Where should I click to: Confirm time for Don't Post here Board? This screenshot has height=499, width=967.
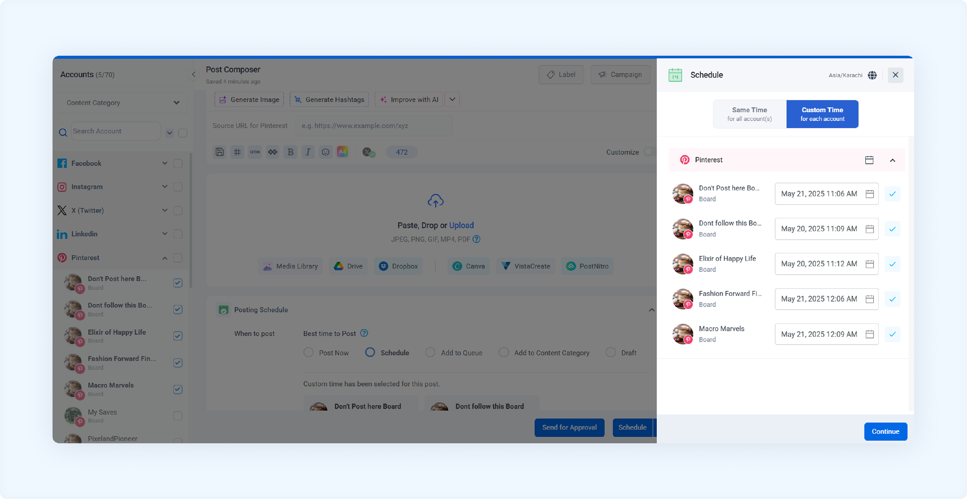892,194
